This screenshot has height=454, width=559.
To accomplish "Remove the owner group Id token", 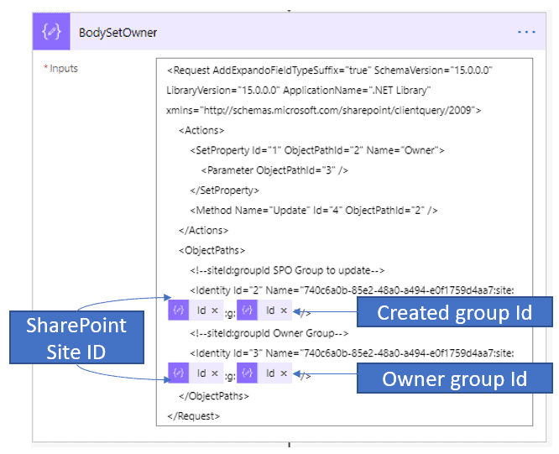I will [284, 372].
